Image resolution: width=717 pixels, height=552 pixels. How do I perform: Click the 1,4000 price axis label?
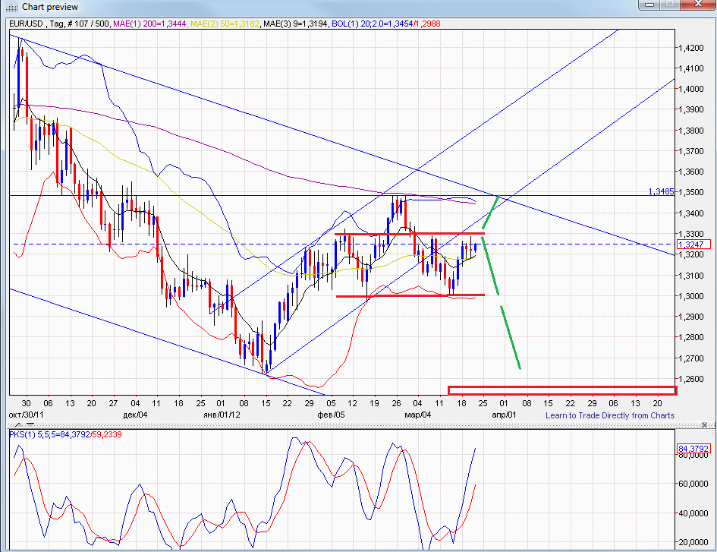pos(691,89)
